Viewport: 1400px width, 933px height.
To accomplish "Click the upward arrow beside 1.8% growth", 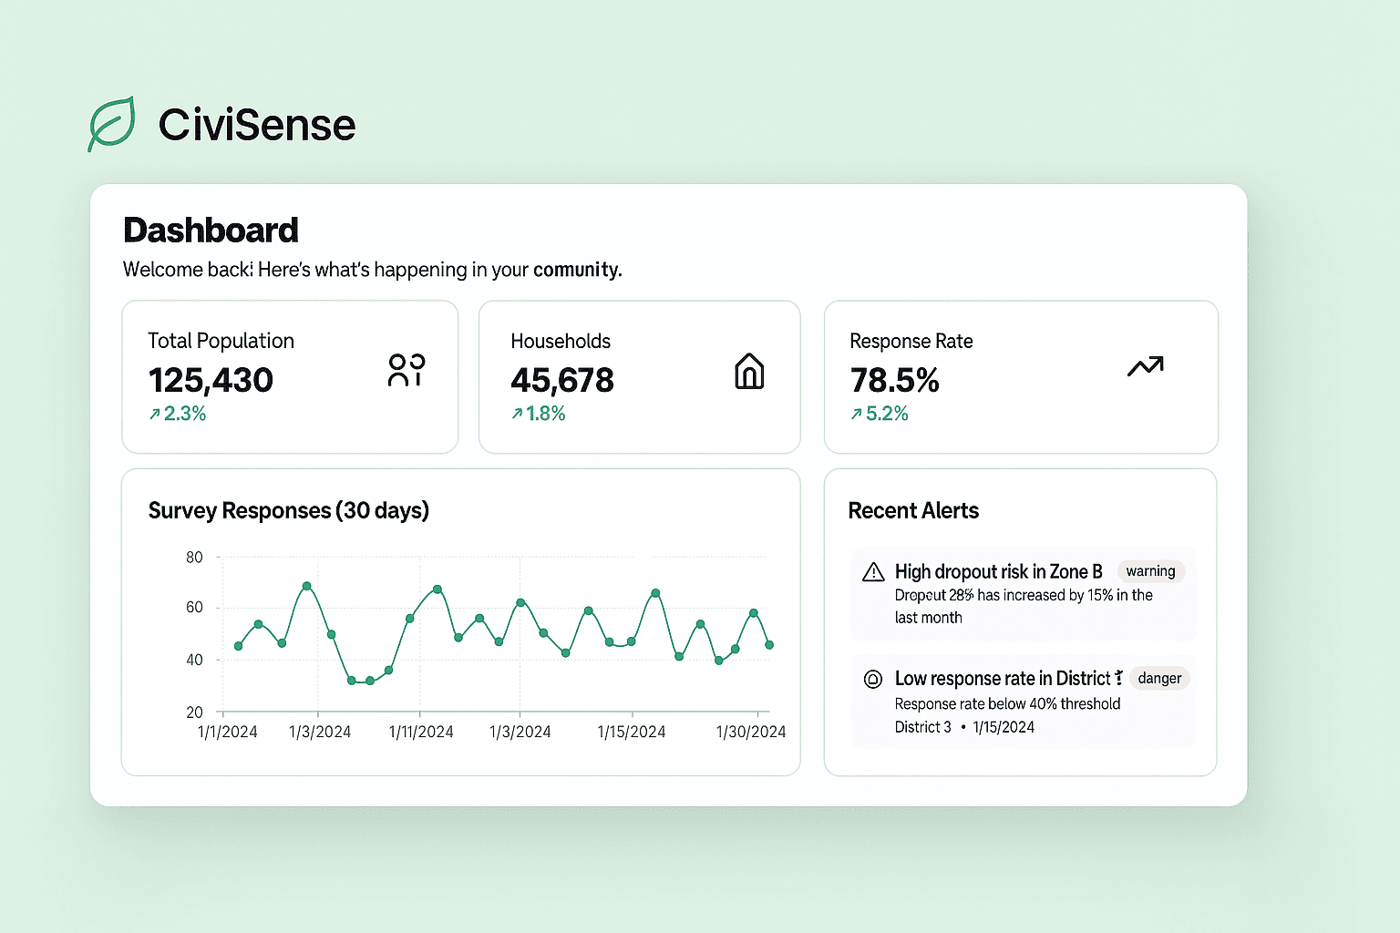I will [516, 413].
